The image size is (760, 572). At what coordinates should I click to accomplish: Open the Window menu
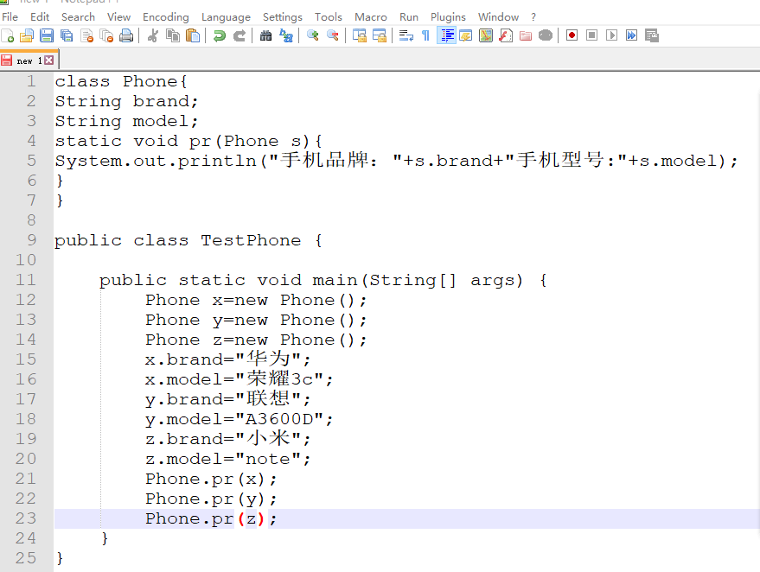click(x=498, y=17)
